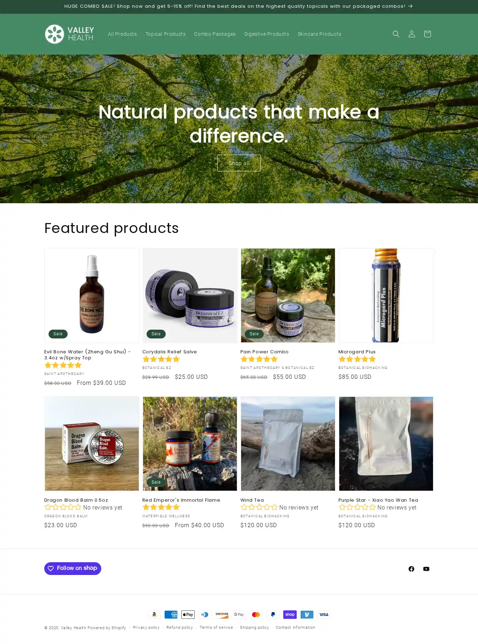Image resolution: width=478 pixels, height=644 pixels.
Task: Click the Valley Health logo
Action: (x=69, y=34)
